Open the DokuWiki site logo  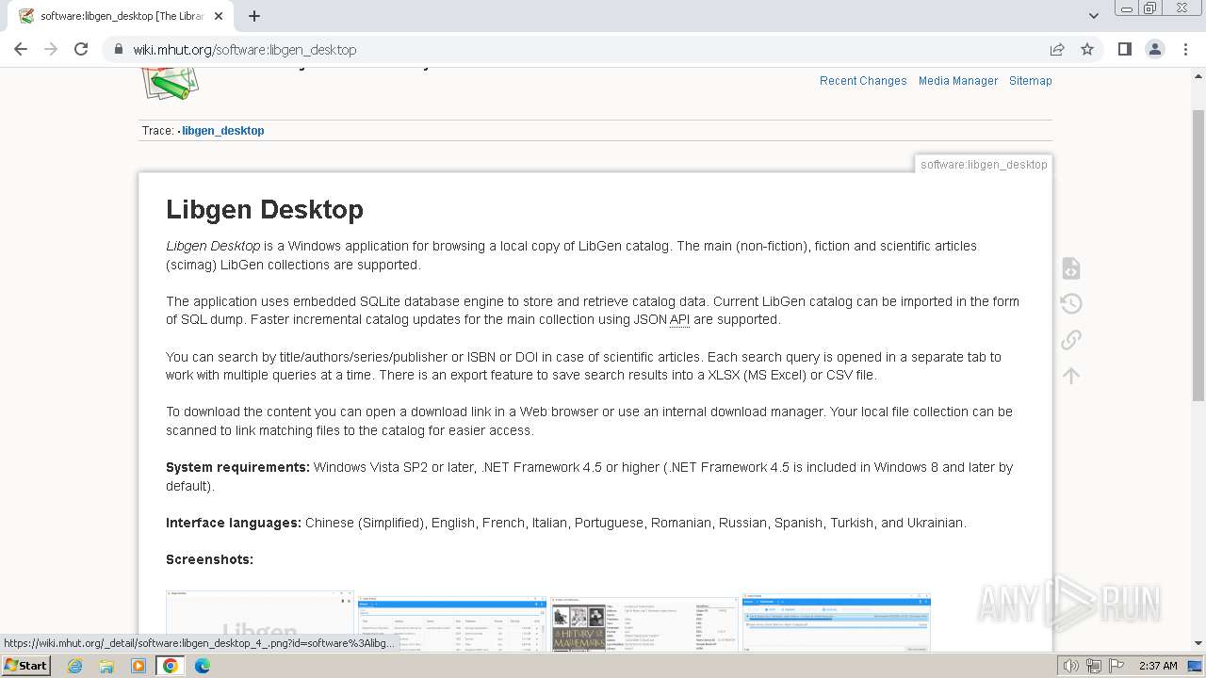pyautogui.click(x=170, y=83)
